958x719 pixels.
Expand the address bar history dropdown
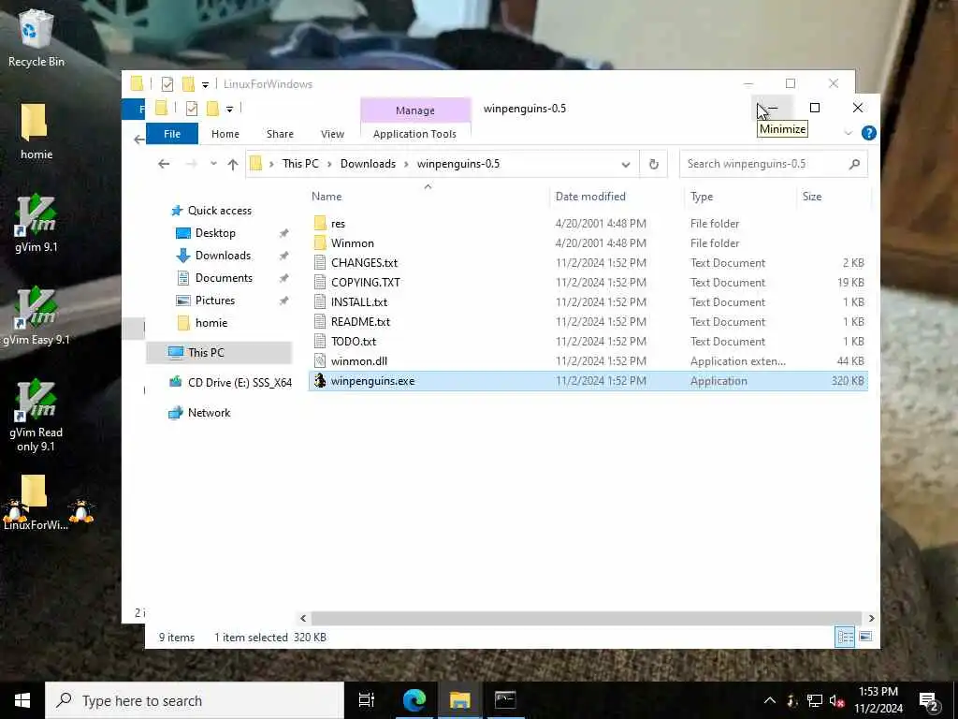coord(626,165)
